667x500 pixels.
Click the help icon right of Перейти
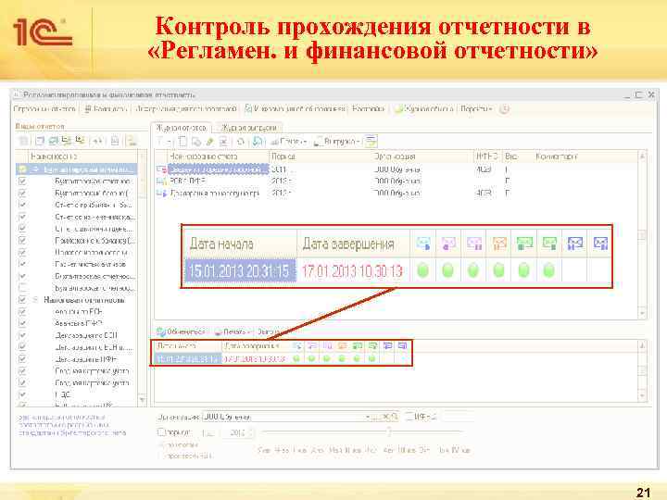tap(504, 109)
